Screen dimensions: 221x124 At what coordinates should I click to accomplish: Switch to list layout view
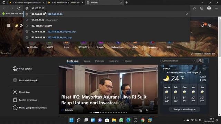[x=206, y=61]
